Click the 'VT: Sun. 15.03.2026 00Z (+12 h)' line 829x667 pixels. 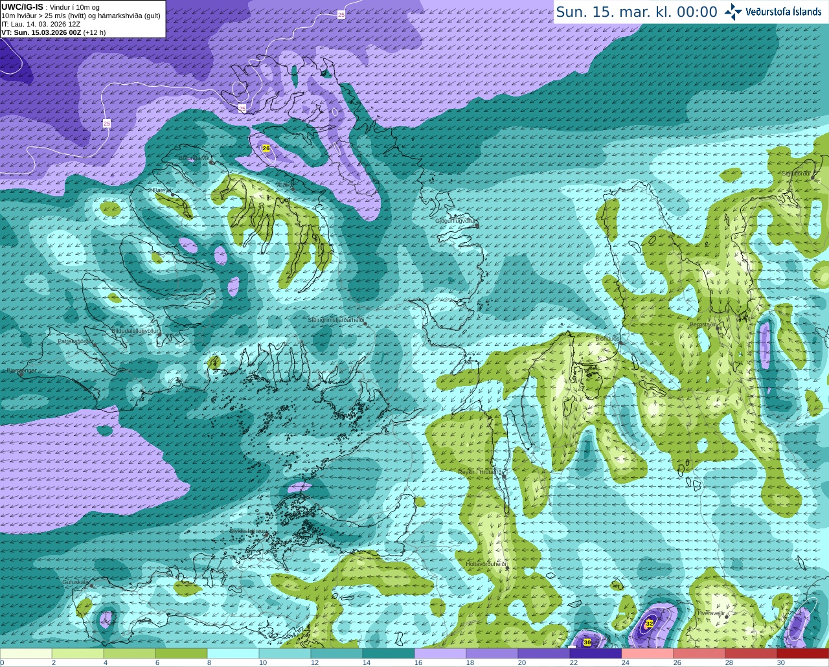pyautogui.click(x=53, y=32)
